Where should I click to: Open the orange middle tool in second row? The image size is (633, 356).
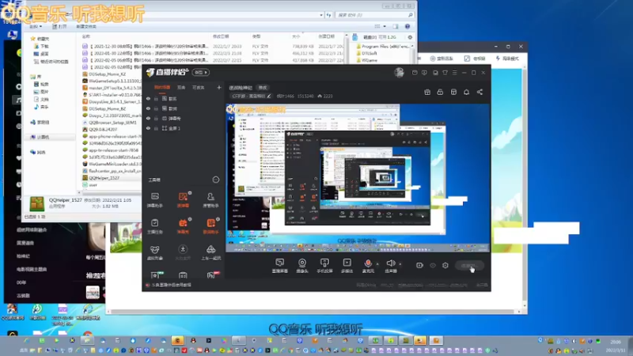point(183,226)
